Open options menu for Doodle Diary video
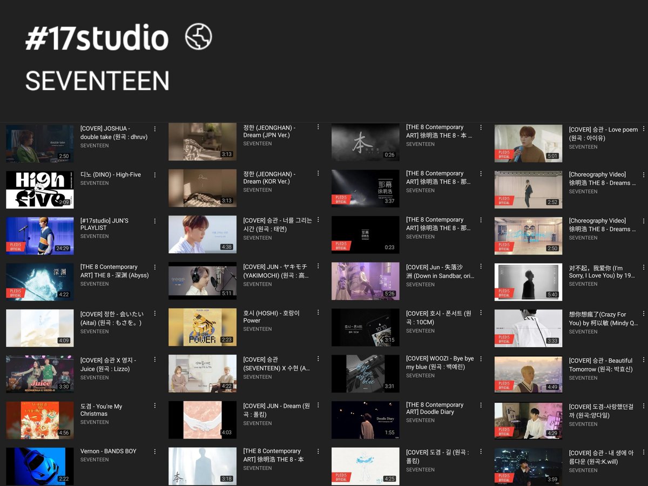Screen dimensions: 648x486 (481, 405)
